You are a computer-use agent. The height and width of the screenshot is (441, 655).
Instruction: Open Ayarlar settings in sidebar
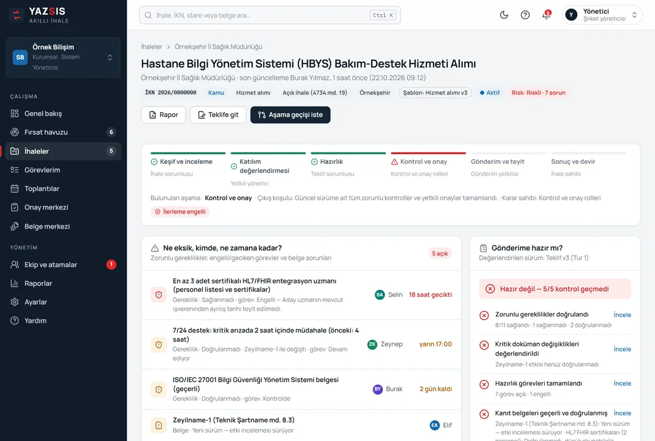click(x=63, y=302)
